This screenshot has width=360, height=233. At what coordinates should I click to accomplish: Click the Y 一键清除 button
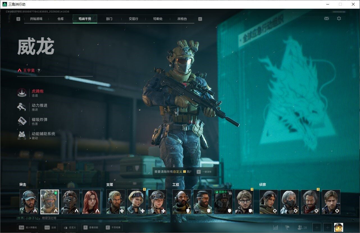pyautogui.click(x=204, y=172)
